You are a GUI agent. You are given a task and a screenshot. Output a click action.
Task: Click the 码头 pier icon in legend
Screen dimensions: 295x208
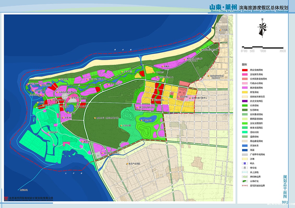[x=244, y=163]
